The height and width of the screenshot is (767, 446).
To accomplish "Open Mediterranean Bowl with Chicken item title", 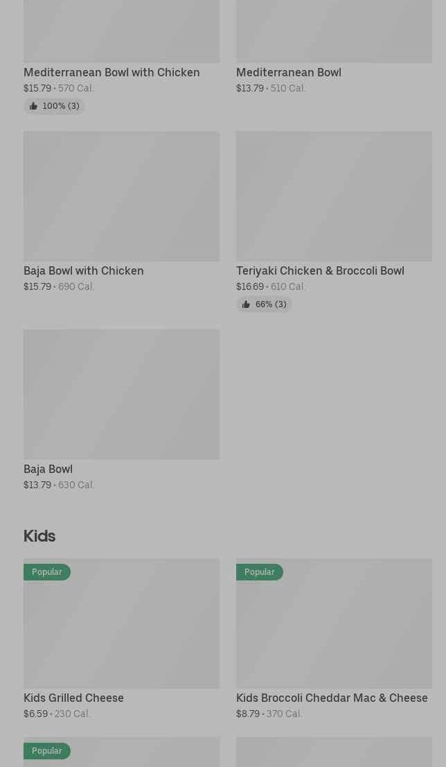I will [111, 72].
